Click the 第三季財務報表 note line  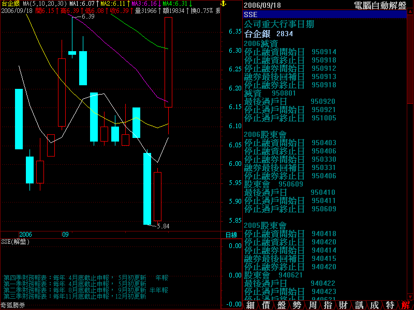(75, 297)
